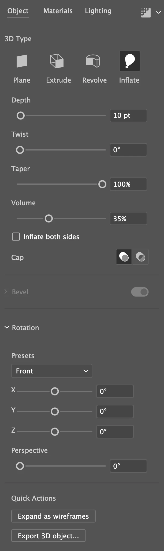Open the Front rotation presets dropdown
Image resolution: width=164 pixels, height=551 pixels.
click(x=52, y=371)
